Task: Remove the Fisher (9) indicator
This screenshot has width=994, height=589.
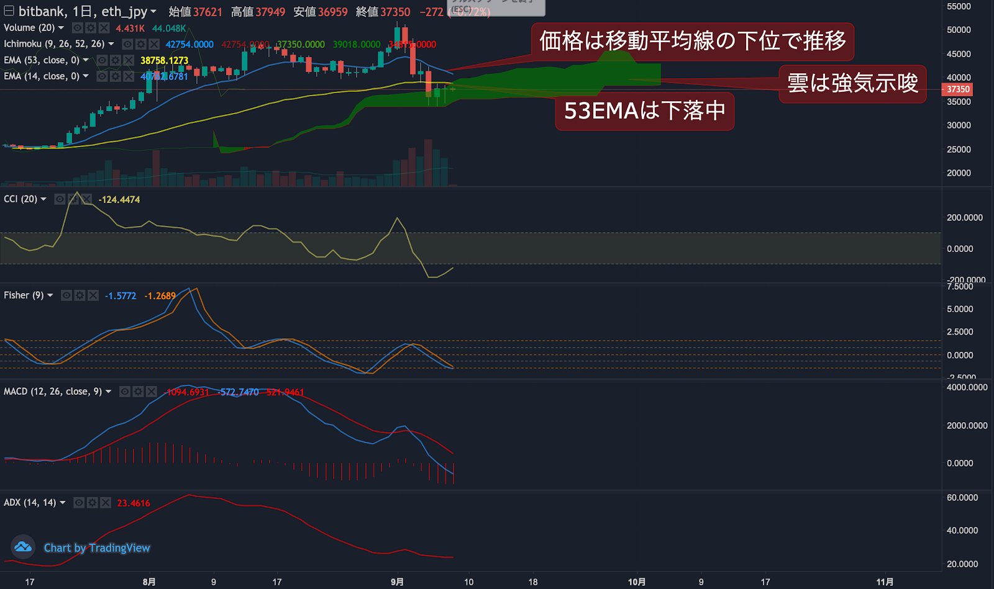Action: (93, 295)
